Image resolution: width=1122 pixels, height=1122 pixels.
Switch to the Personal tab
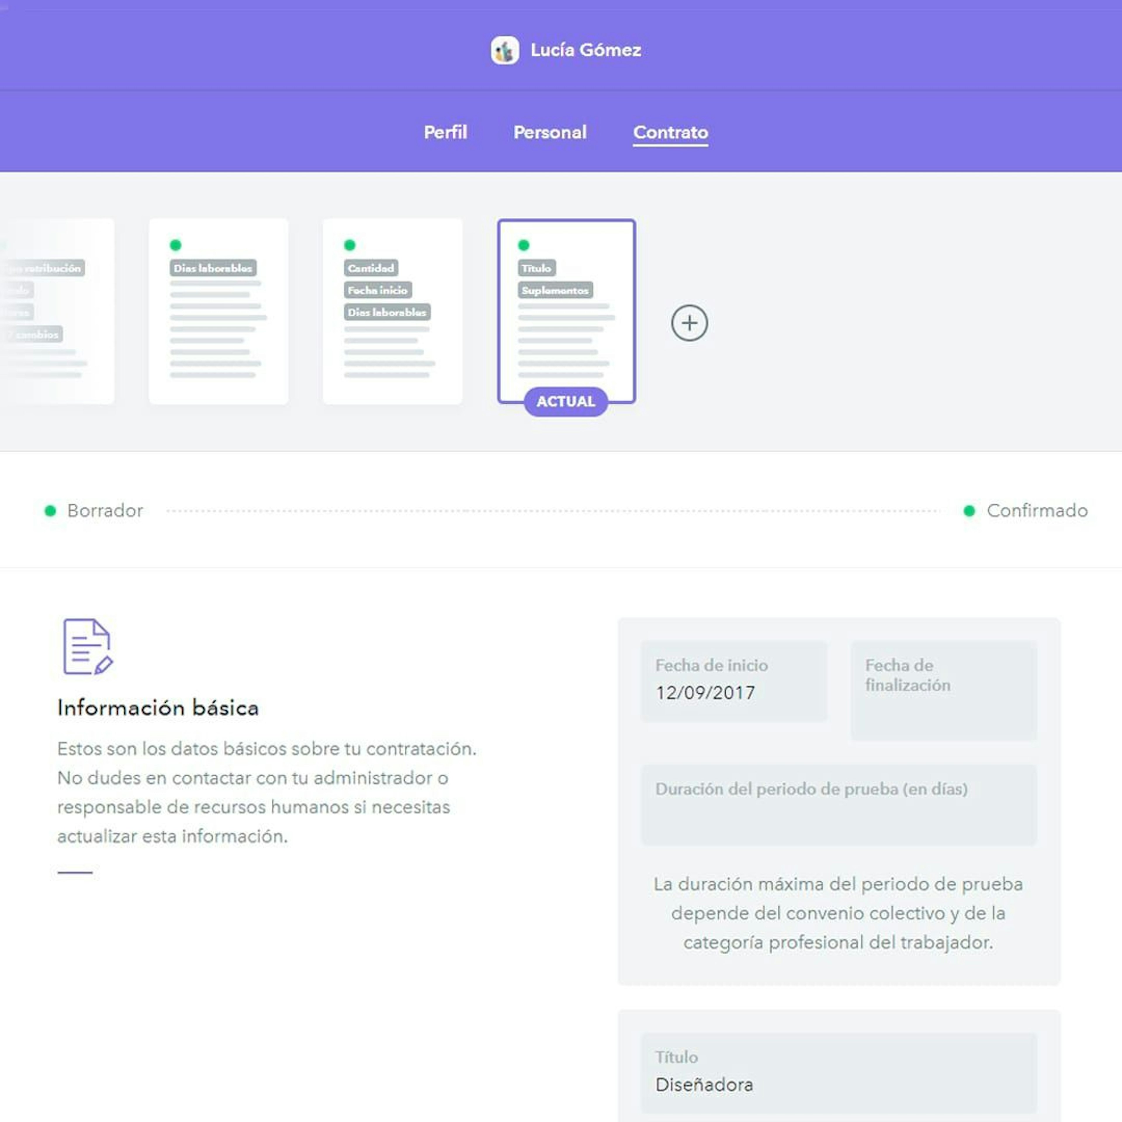[x=550, y=132]
